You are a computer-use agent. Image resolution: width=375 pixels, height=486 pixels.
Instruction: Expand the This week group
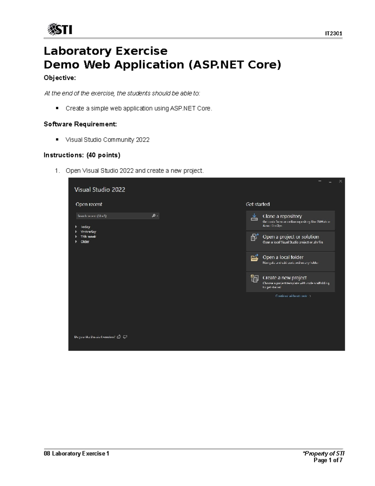pyautogui.click(x=76, y=237)
